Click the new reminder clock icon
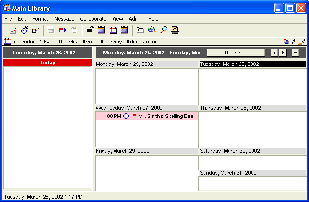 pos(24,30)
